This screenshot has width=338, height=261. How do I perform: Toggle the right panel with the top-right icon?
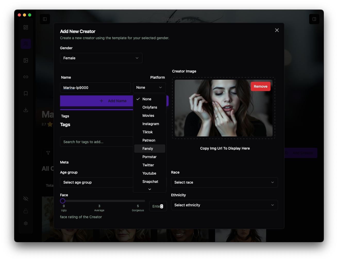[x=314, y=19]
